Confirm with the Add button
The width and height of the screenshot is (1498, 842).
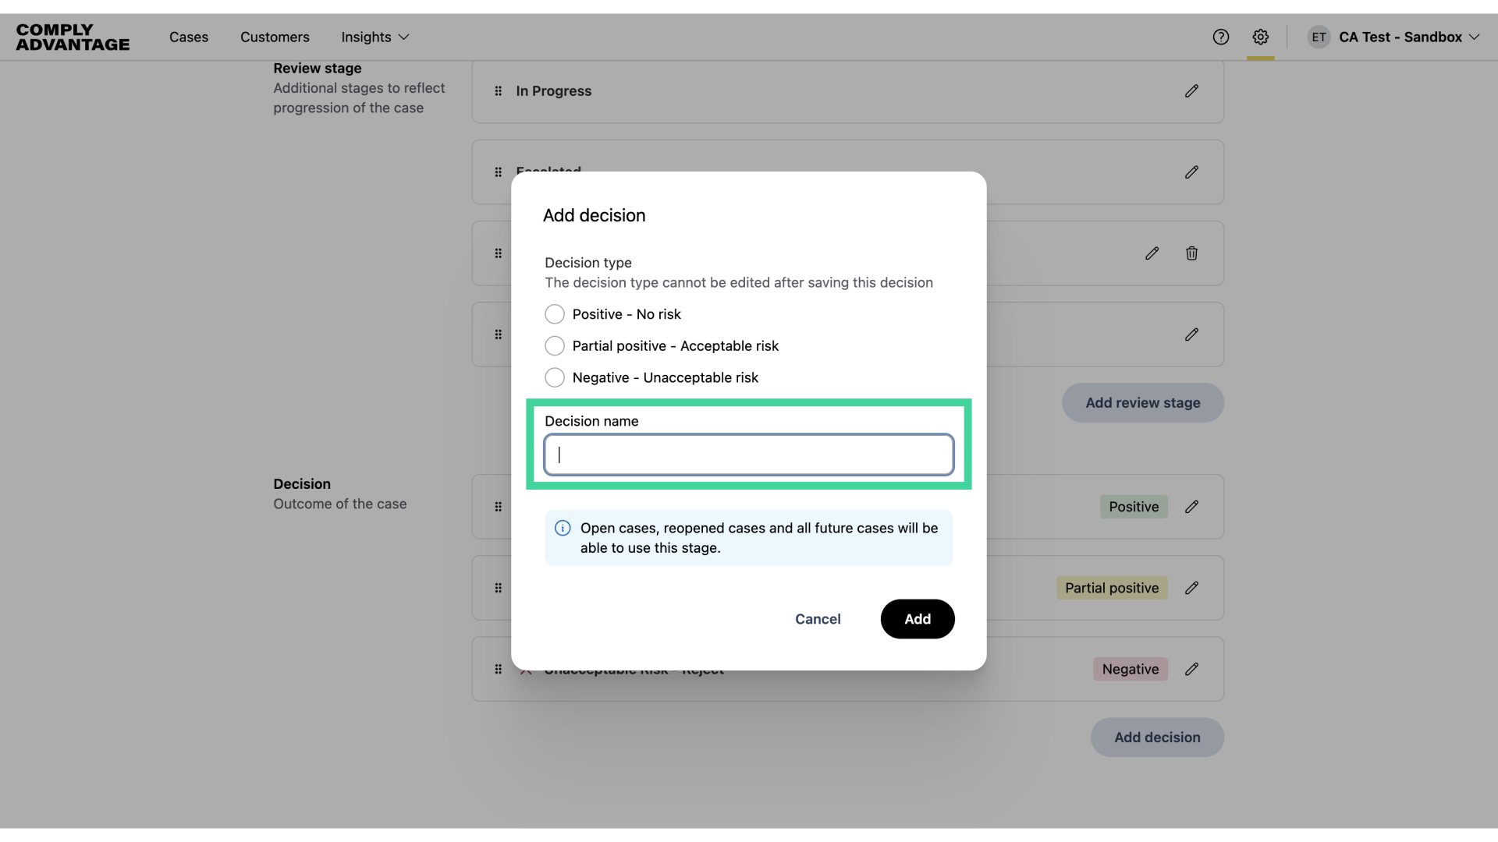pos(918,618)
